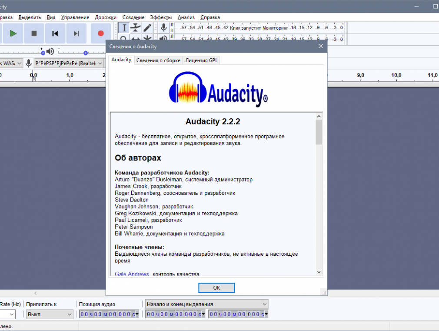Click the selection end time field

tap(238, 314)
